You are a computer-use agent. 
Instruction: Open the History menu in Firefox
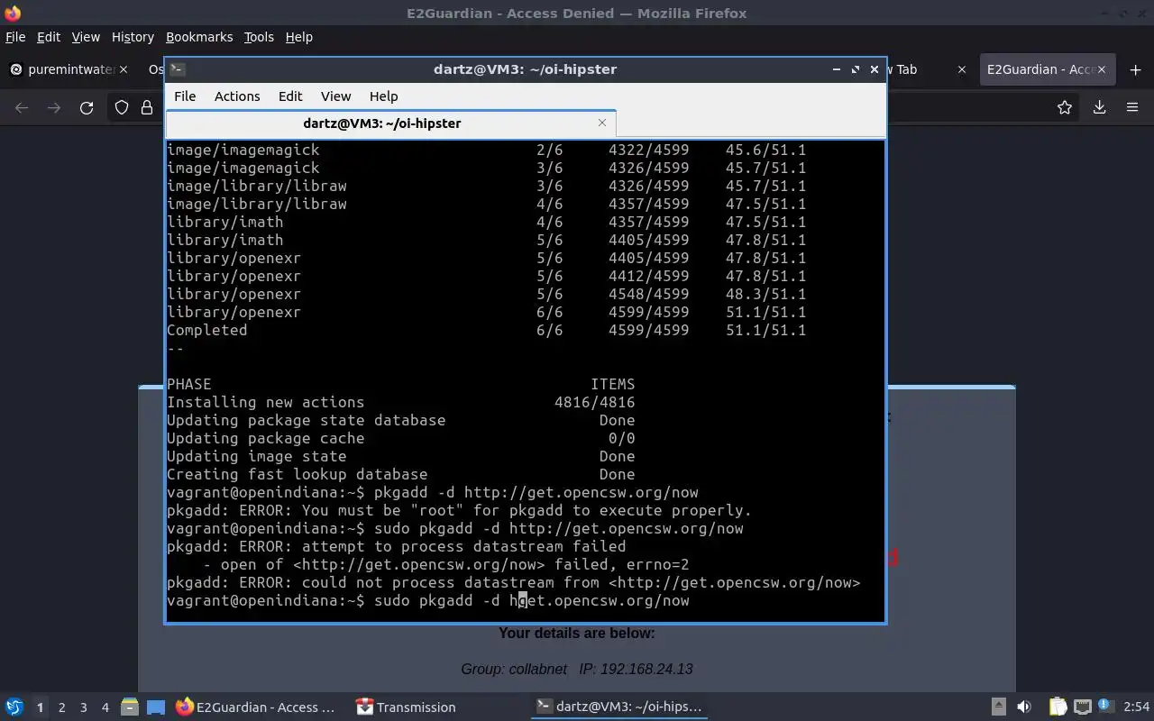click(133, 37)
